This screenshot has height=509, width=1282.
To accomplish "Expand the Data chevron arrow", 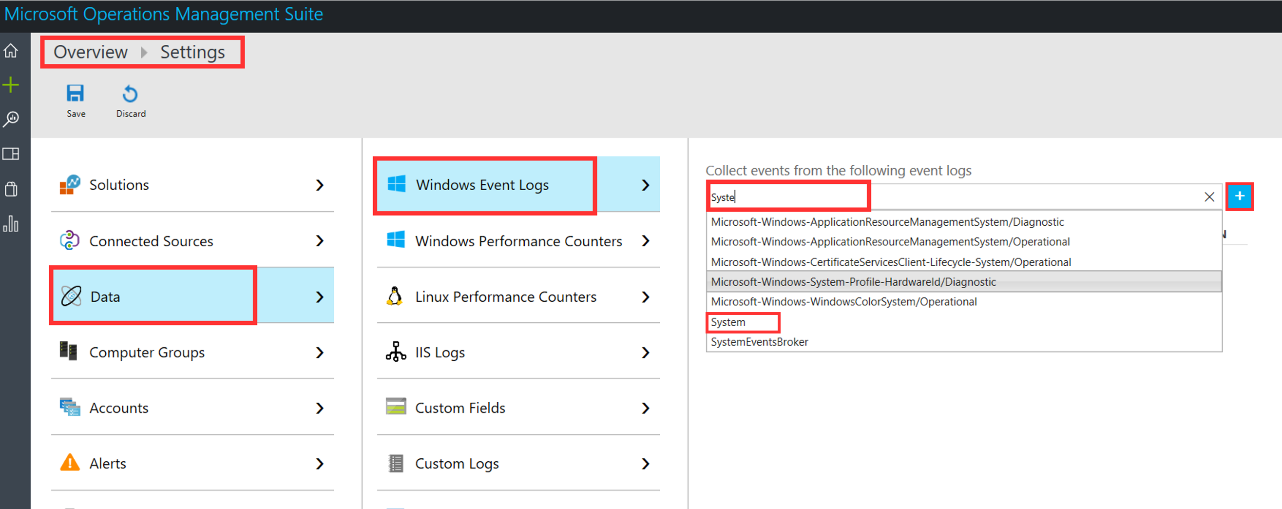I will [x=320, y=297].
